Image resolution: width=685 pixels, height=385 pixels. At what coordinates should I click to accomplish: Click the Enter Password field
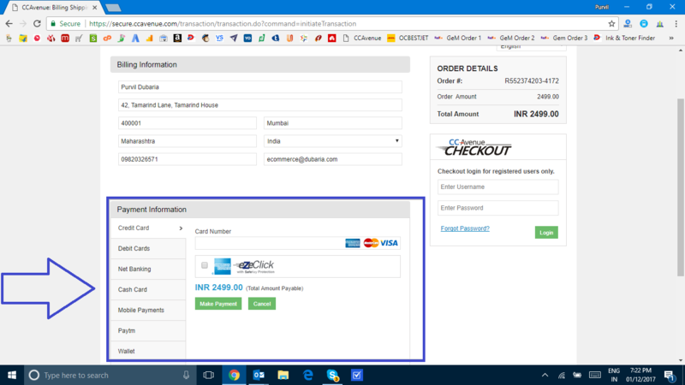tap(498, 208)
